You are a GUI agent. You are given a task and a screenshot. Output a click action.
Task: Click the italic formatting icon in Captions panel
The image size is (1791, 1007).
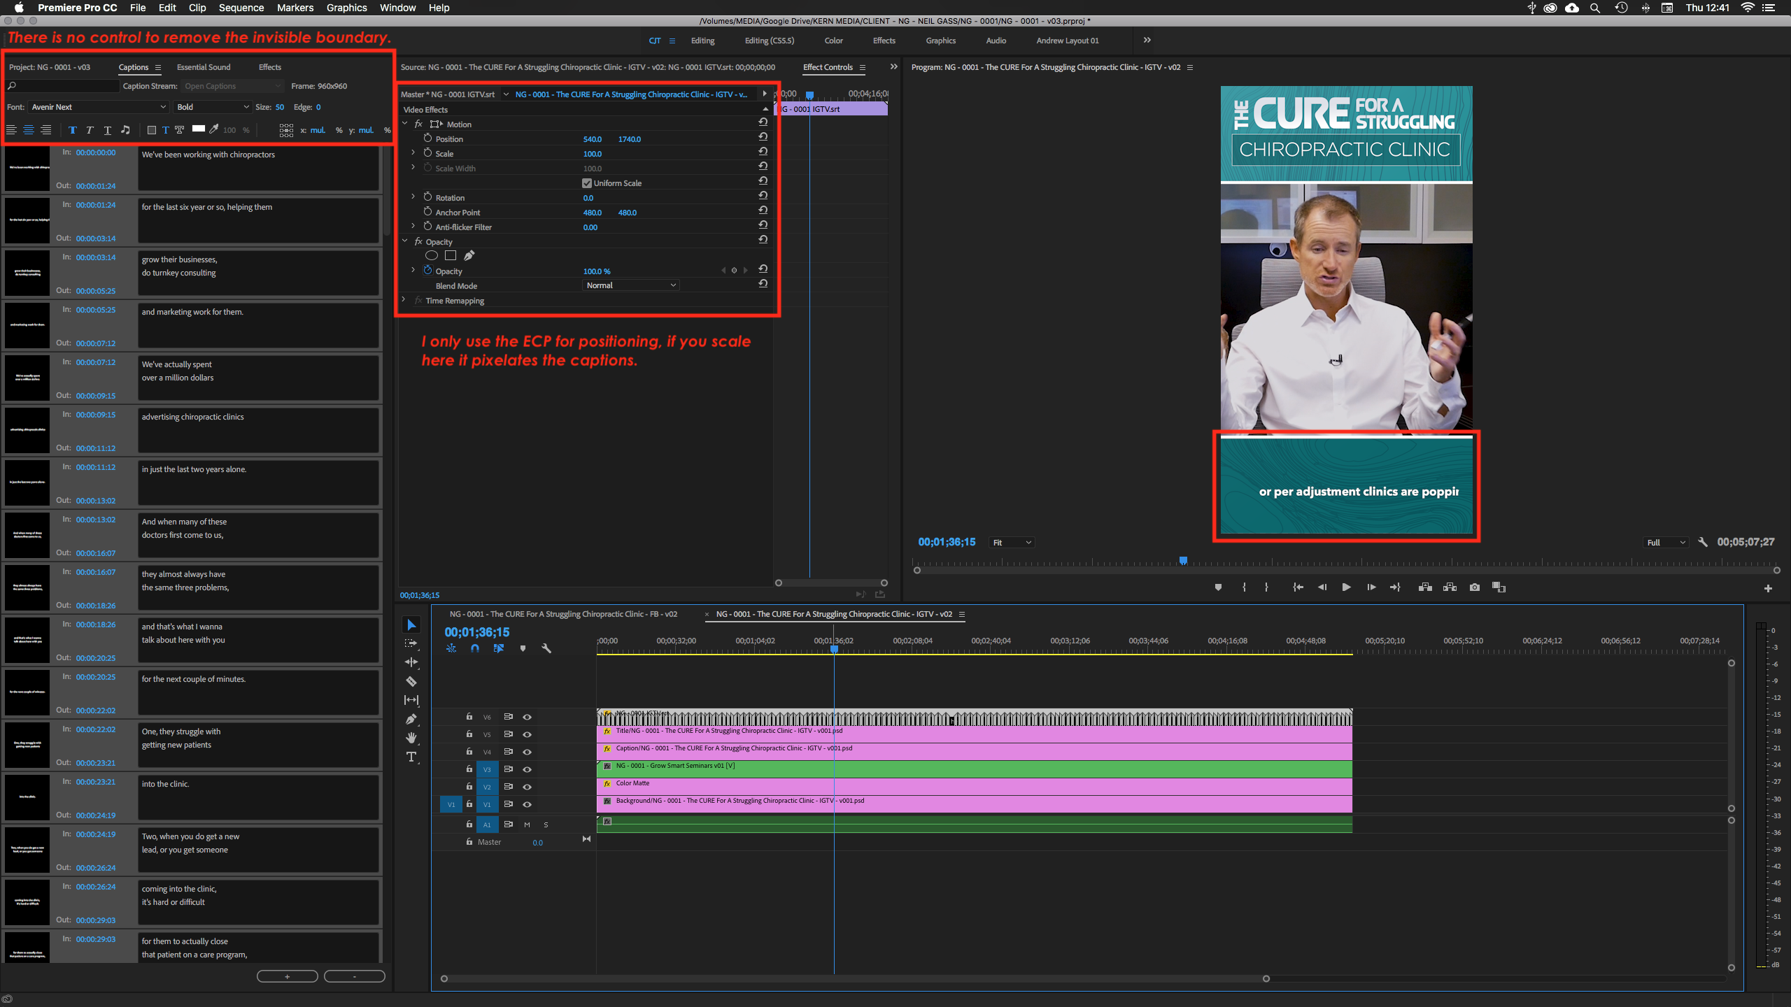[90, 130]
